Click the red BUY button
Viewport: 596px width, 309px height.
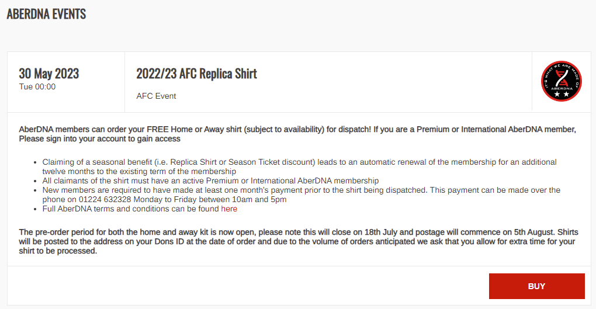tap(537, 286)
